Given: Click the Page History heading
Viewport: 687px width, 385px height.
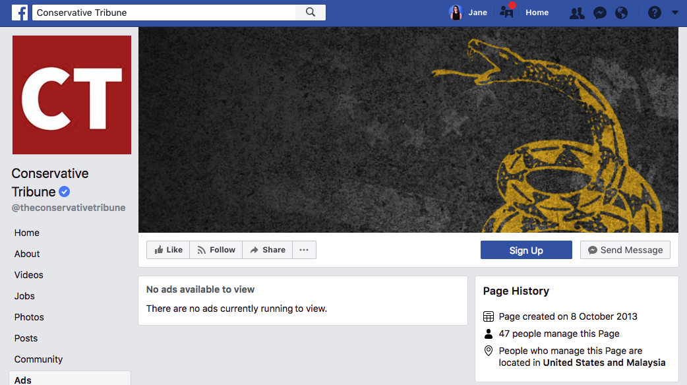Looking at the screenshot, I should click(516, 291).
